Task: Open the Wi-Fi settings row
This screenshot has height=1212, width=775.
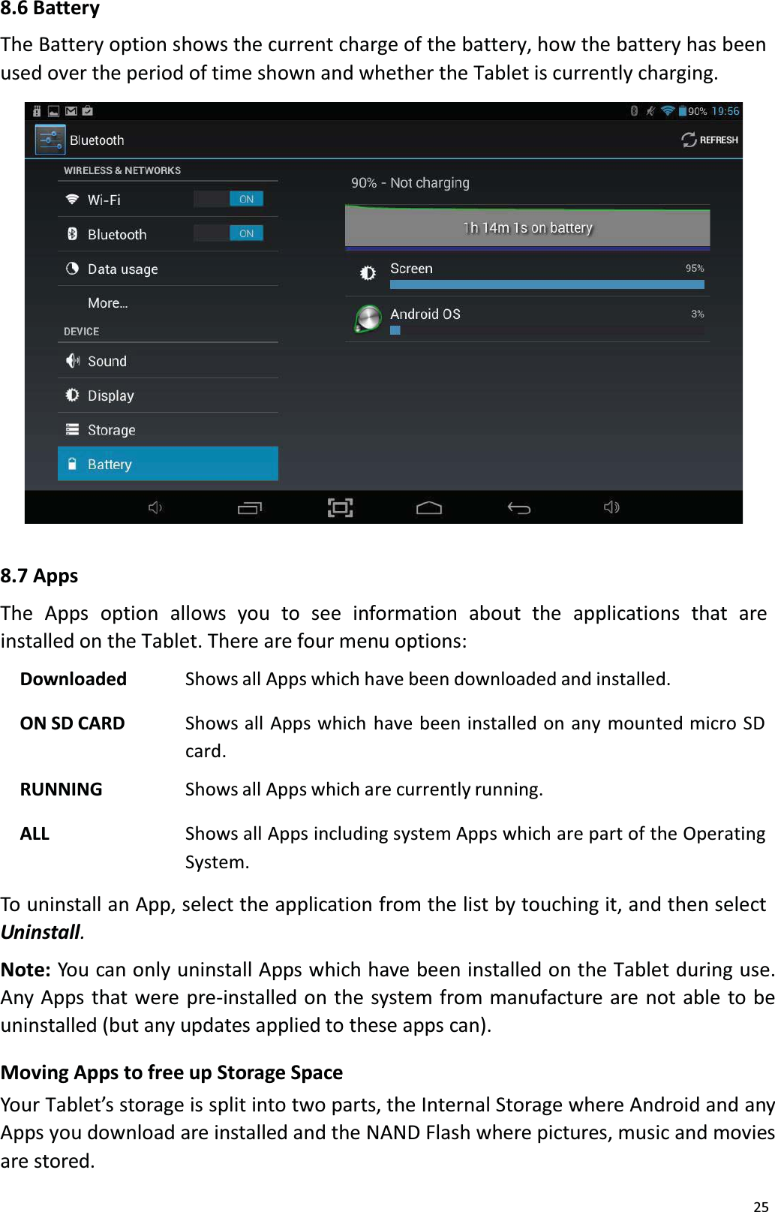Action: point(168,200)
